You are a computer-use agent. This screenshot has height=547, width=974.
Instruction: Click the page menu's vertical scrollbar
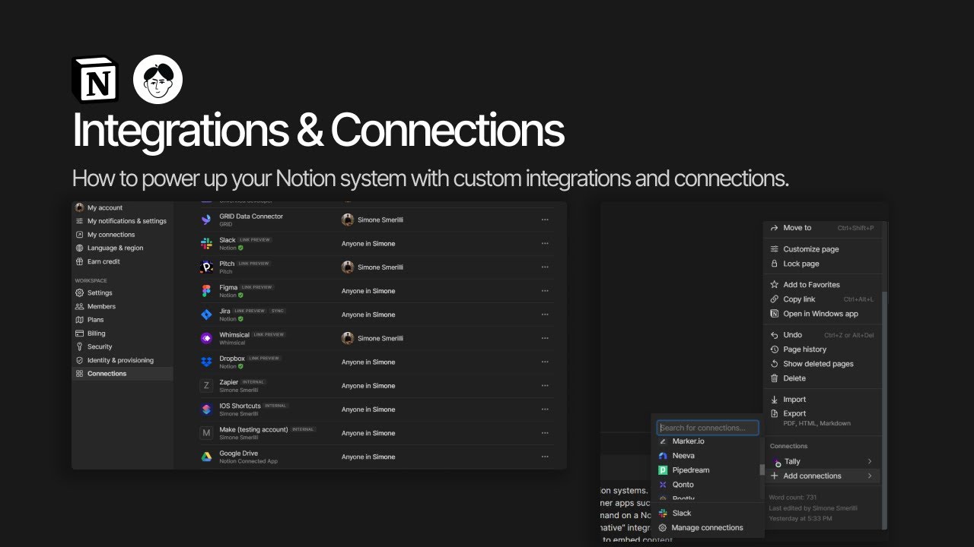[x=883, y=410]
